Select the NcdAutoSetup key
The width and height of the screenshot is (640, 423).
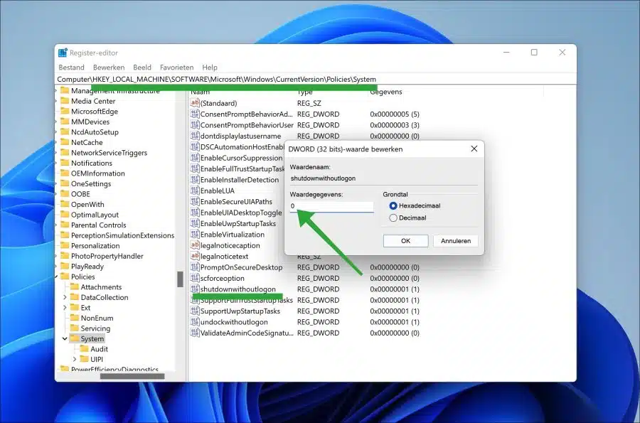click(x=95, y=132)
